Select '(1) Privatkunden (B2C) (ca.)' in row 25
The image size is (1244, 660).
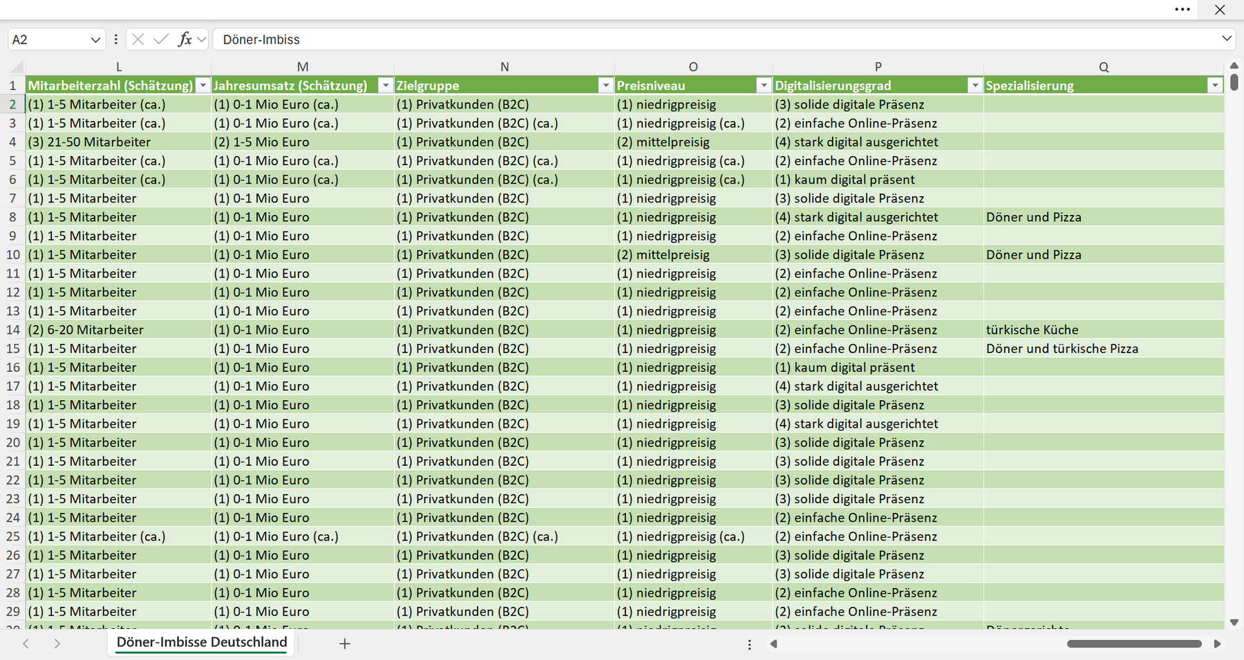tap(505, 536)
